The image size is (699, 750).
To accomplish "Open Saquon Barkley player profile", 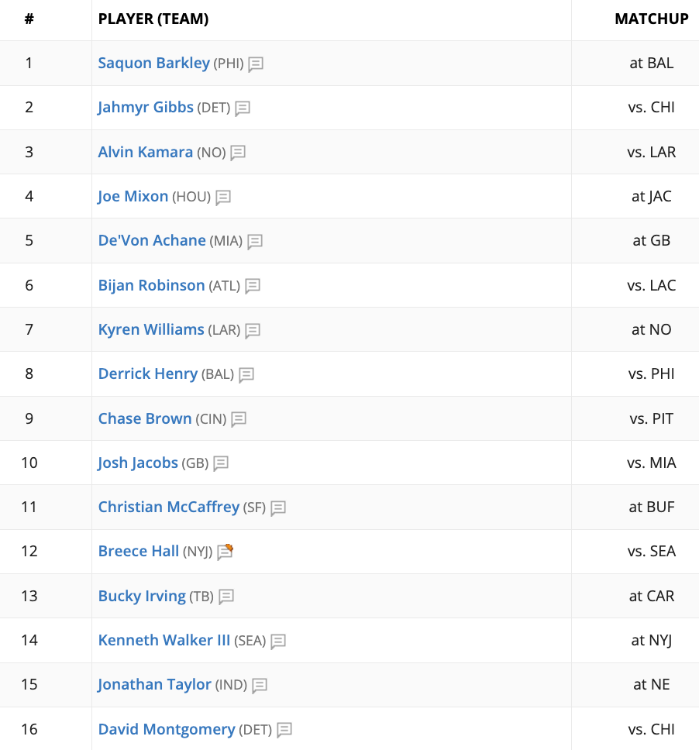I will [154, 63].
